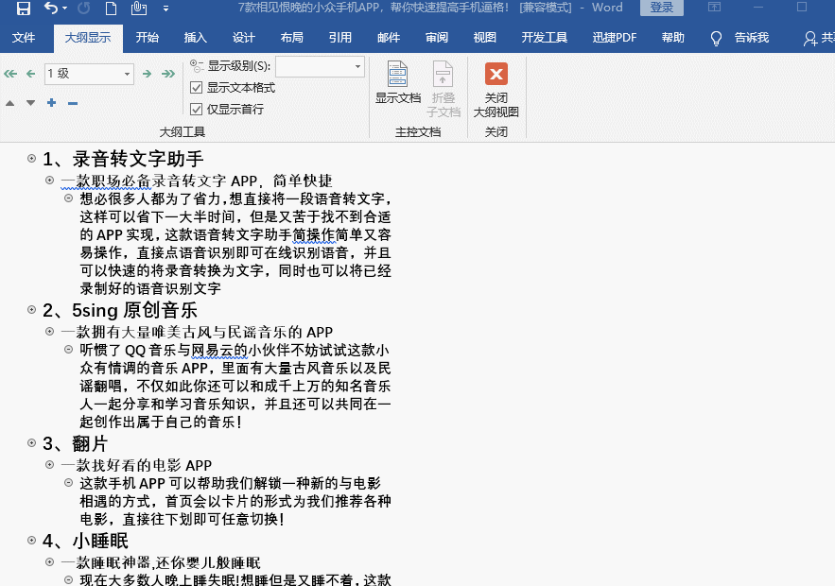This screenshot has height=586, width=835.
Task: Click the Undo arrow icon
Action: 50,8
